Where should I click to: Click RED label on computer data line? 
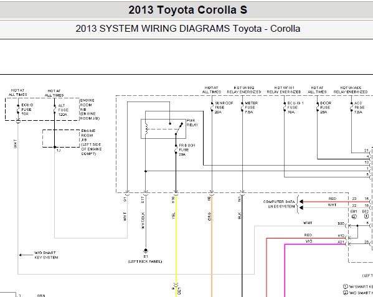pyautogui.click(x=333, y=199)
